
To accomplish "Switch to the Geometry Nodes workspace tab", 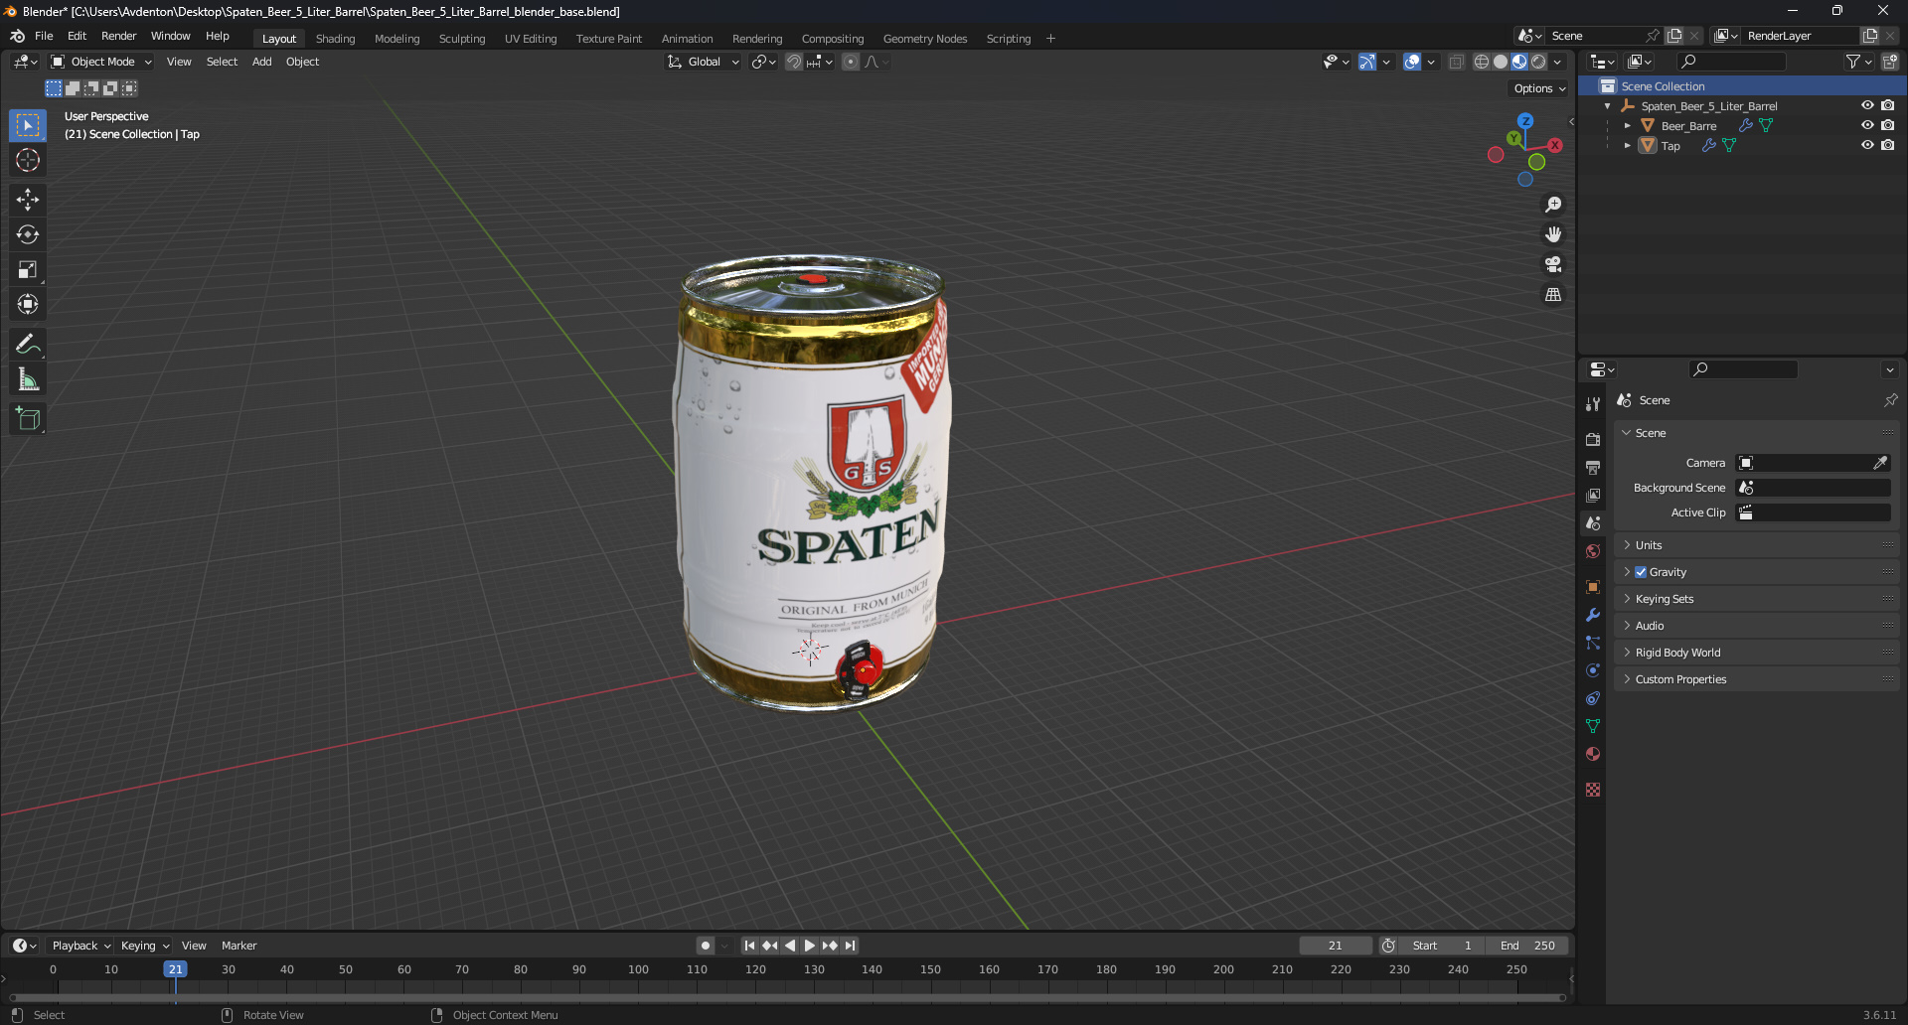I will coord(924,39).
